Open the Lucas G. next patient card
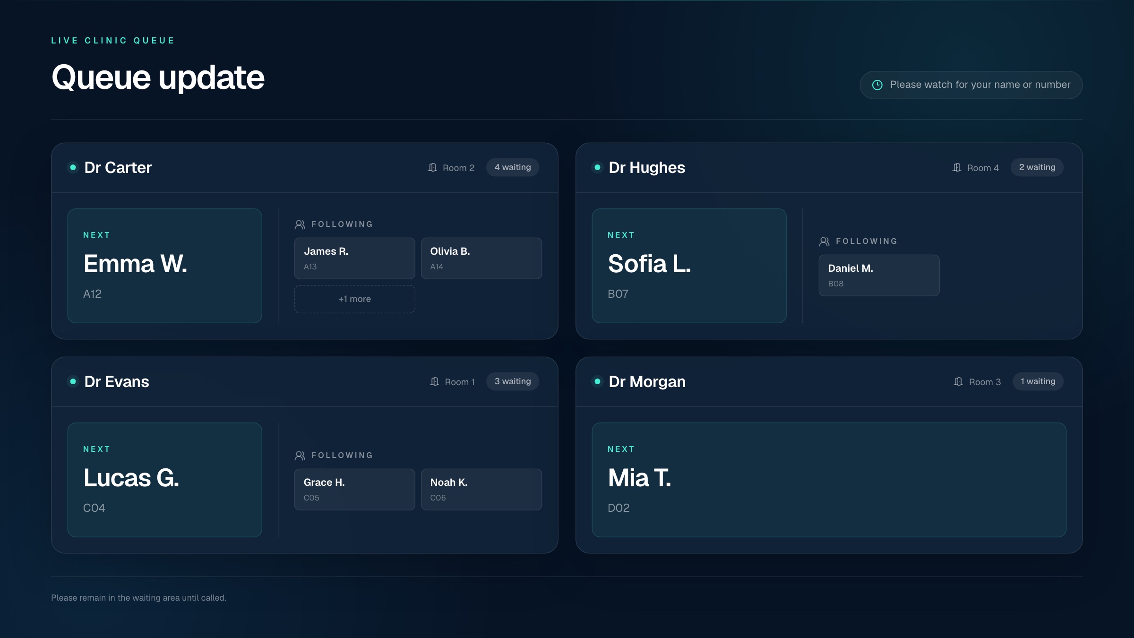Image resolution: width=1134 pixels, height=638 pixels. pos(165,480)
